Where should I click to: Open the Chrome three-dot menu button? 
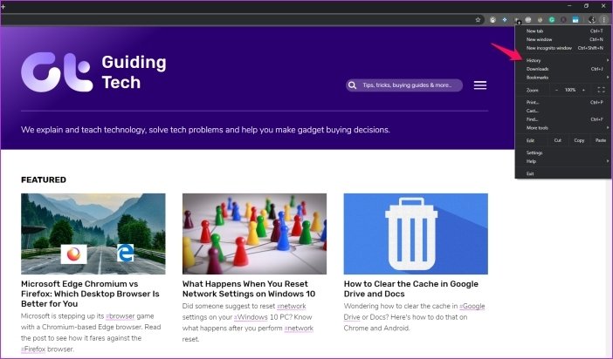click(x=603, y=18)
